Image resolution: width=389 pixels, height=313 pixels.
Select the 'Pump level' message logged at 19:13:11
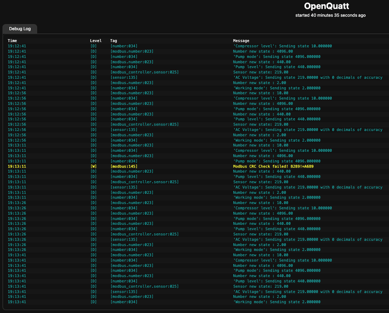tap(277, 177)
